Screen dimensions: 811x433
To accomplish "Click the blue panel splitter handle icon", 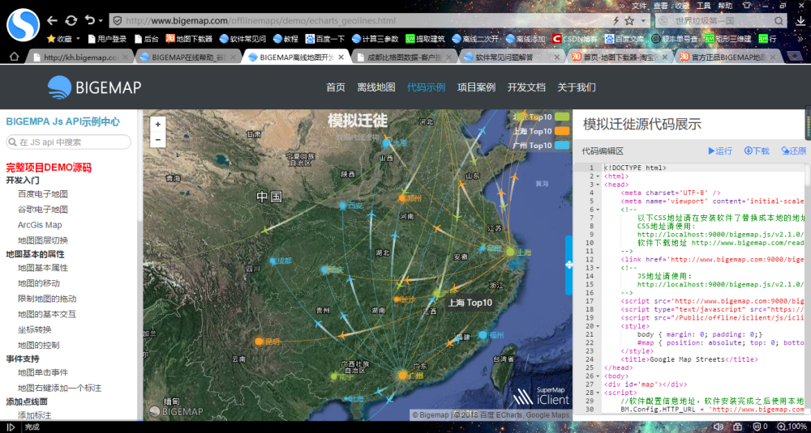I will [x=569, y=265].
